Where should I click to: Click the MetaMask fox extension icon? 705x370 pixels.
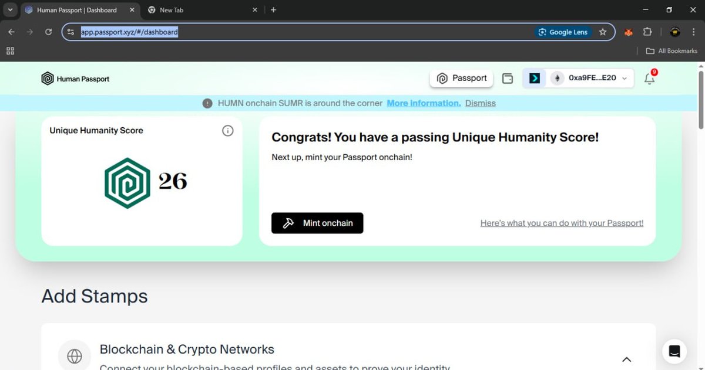tap(629, 32)
